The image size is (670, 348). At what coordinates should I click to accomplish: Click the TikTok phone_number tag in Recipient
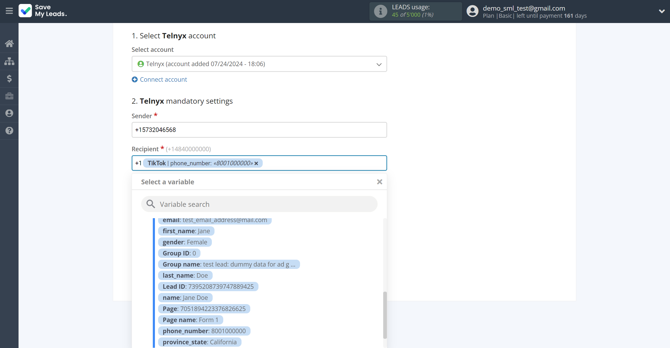[203, 163]
